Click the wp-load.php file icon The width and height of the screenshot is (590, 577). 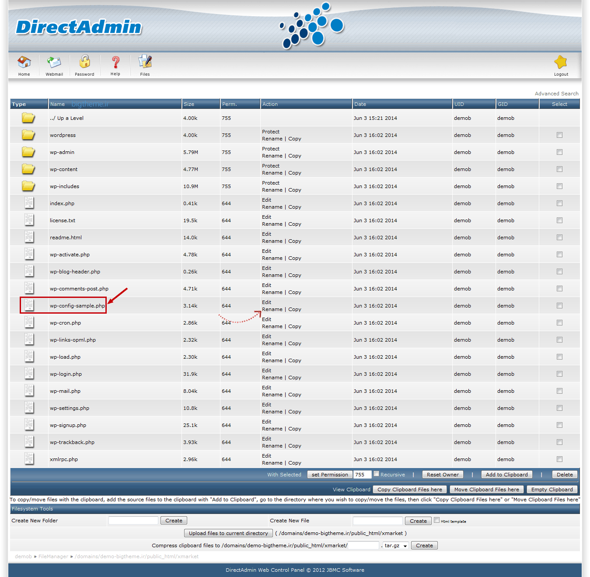click(x=29, y=357)
